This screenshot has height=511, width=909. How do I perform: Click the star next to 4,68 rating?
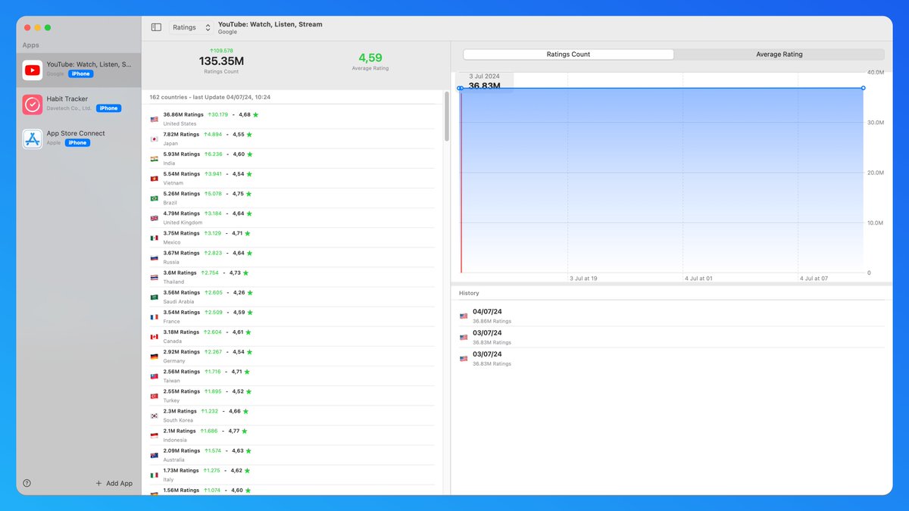[255, 114]
